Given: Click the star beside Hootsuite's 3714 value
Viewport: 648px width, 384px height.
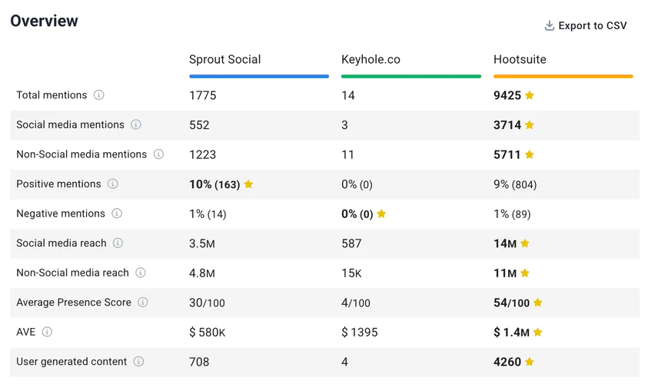Looking at the screenshot, I should (x=530, y=124).
